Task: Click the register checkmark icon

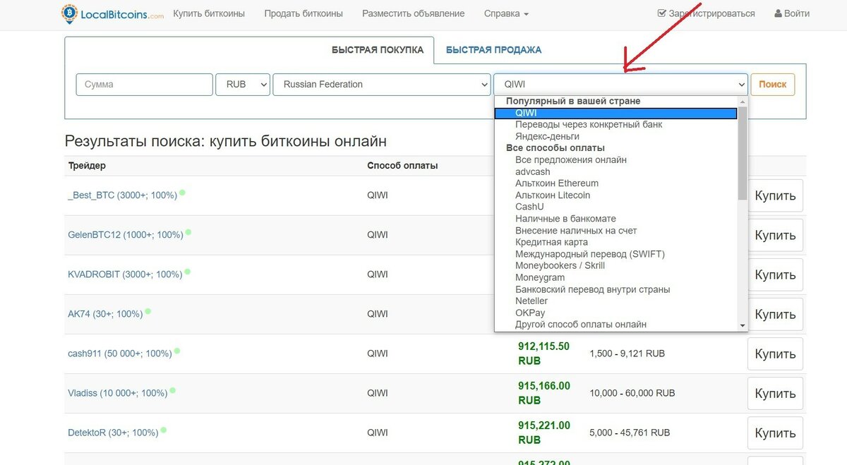Action: point(661,13)
